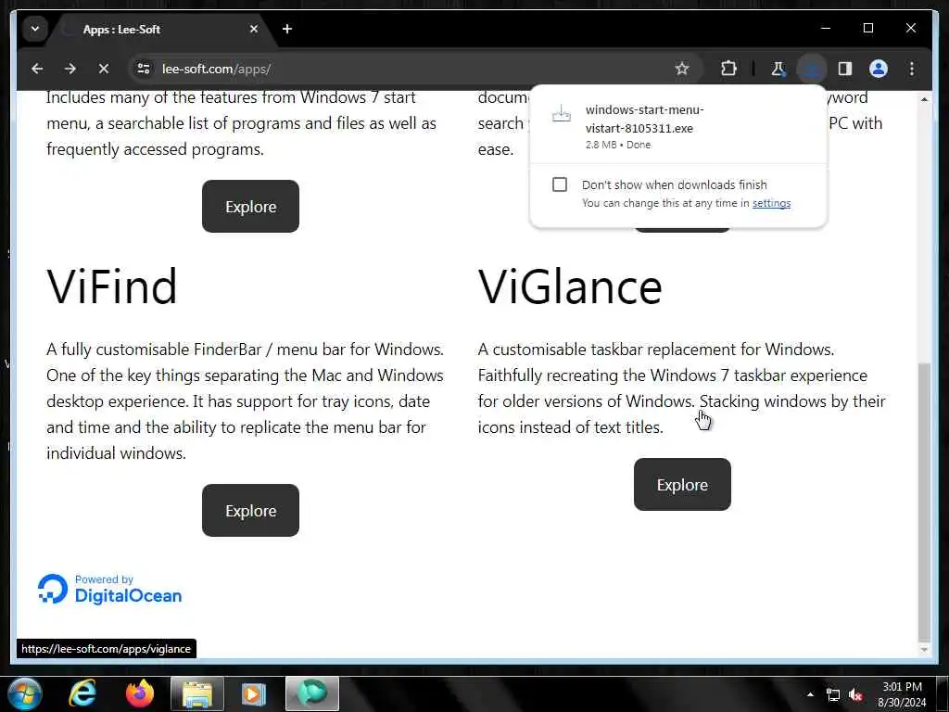Click the scrollbar down arrow
949x712 pixels.
924,650
